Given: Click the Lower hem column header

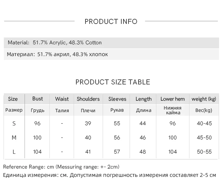Looking at the screenshot, I should click(173, 99).
